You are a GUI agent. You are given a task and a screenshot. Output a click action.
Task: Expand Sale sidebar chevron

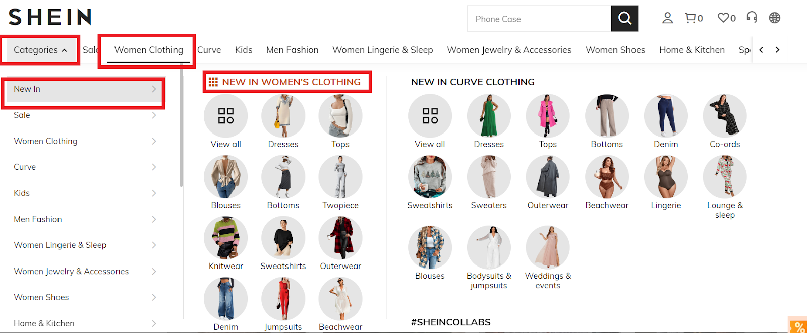tap(154, 115)
